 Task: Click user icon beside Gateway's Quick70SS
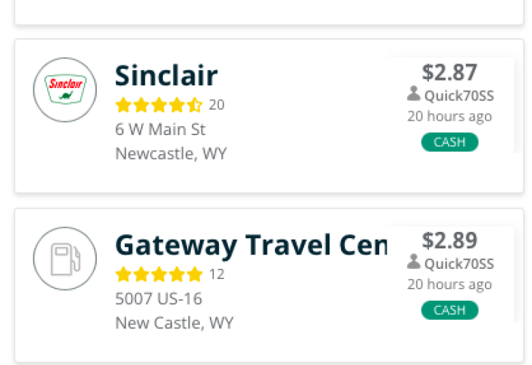click(x=413, y=262)
